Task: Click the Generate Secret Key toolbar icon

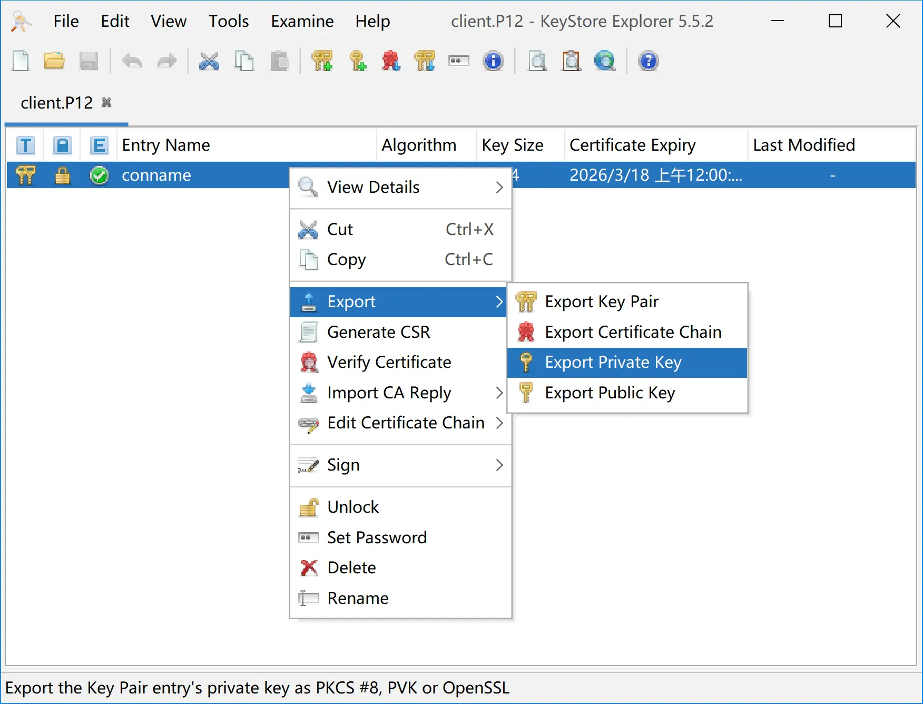Action: pos(358,61)
